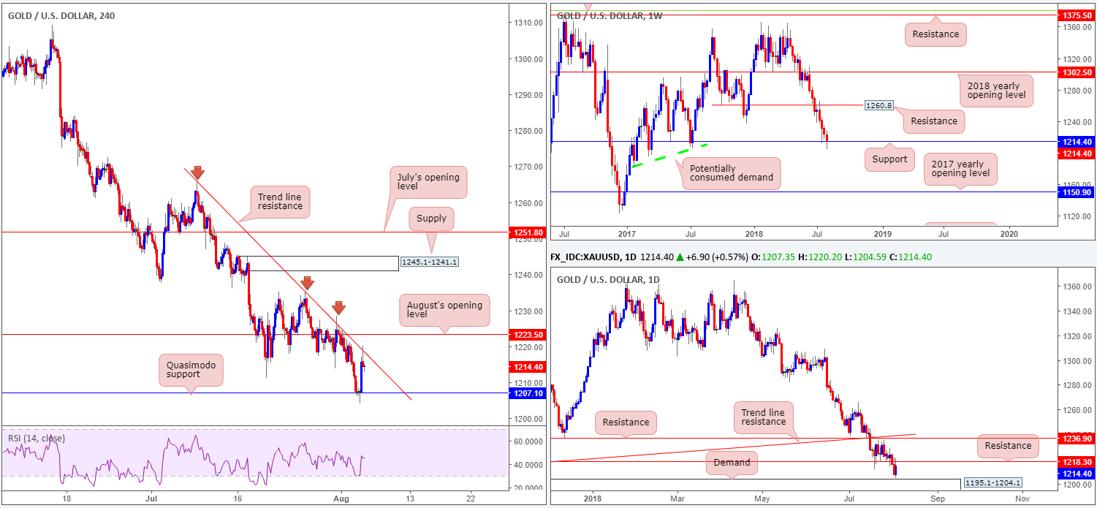Click the 'GOLD / U.S. DOLLAR, 1W' chart title
Image resolution: width=1097 pixels, height=508 pixels.
[x=610, y=15]
